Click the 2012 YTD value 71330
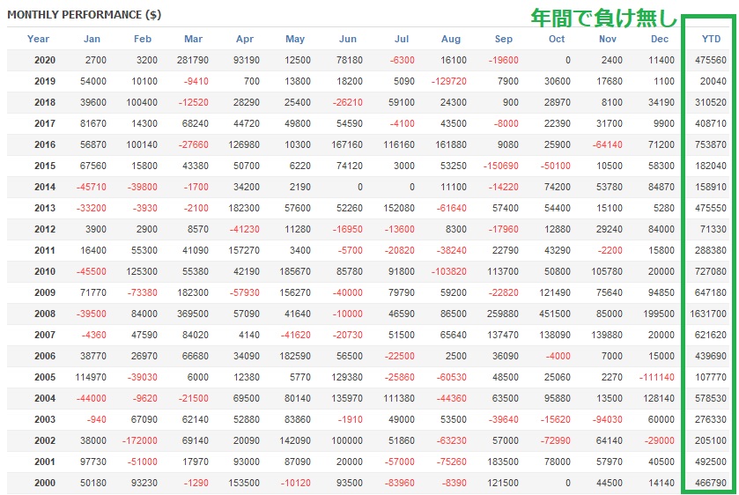 click(713, 229)
